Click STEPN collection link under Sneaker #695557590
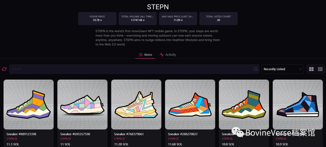 (64, 139)
